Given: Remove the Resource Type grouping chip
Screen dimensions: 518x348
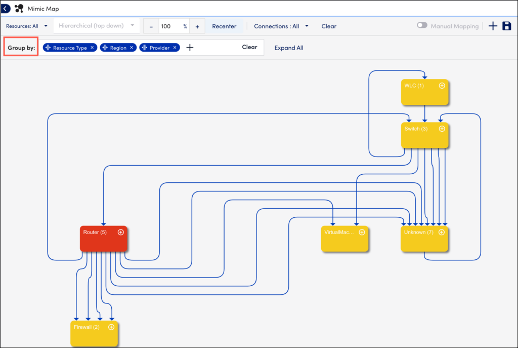Looking at the screenshot, I should click(92, 47).
